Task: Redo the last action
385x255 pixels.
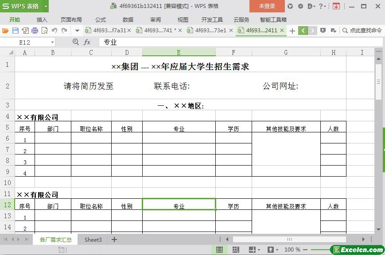Action: point(64,31)
